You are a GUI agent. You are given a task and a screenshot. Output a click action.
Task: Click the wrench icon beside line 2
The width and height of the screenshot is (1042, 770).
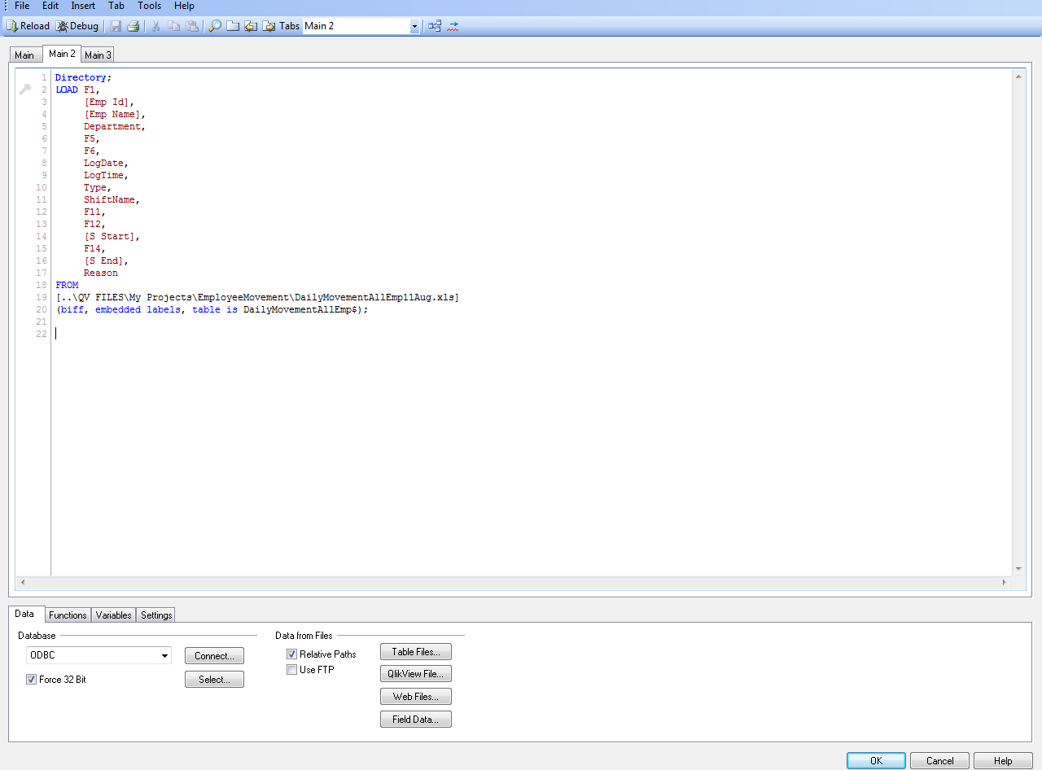point(25,90)
